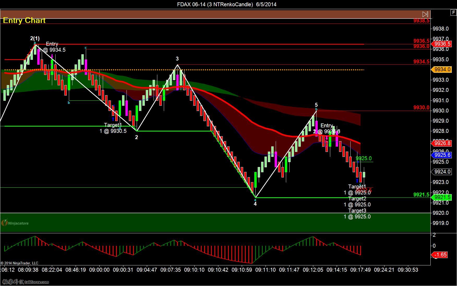
Task: Click the '09:12:05' time axis label
Action: pos(313,270)
